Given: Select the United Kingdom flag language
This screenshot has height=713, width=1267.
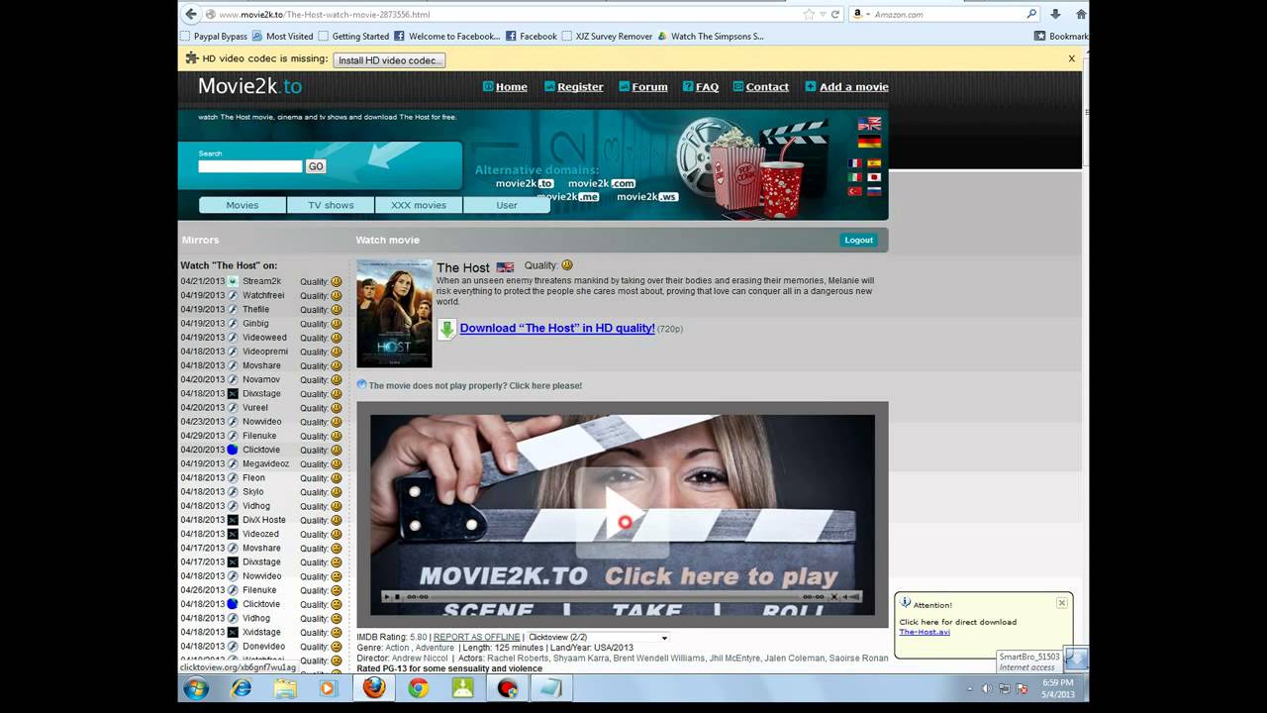Looking at the screenshot, I should coord(869,124).
